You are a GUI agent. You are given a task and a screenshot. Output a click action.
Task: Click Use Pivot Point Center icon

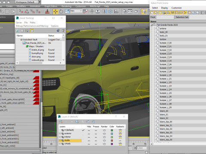[85, 12]
